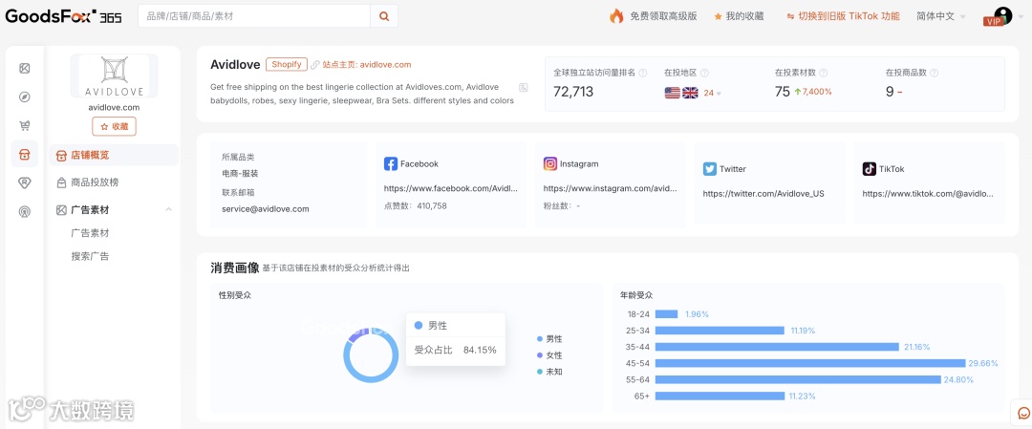Open the diamond badge icon in sidebar
This screenshot has height=429, width=1032.
point(24,182)
